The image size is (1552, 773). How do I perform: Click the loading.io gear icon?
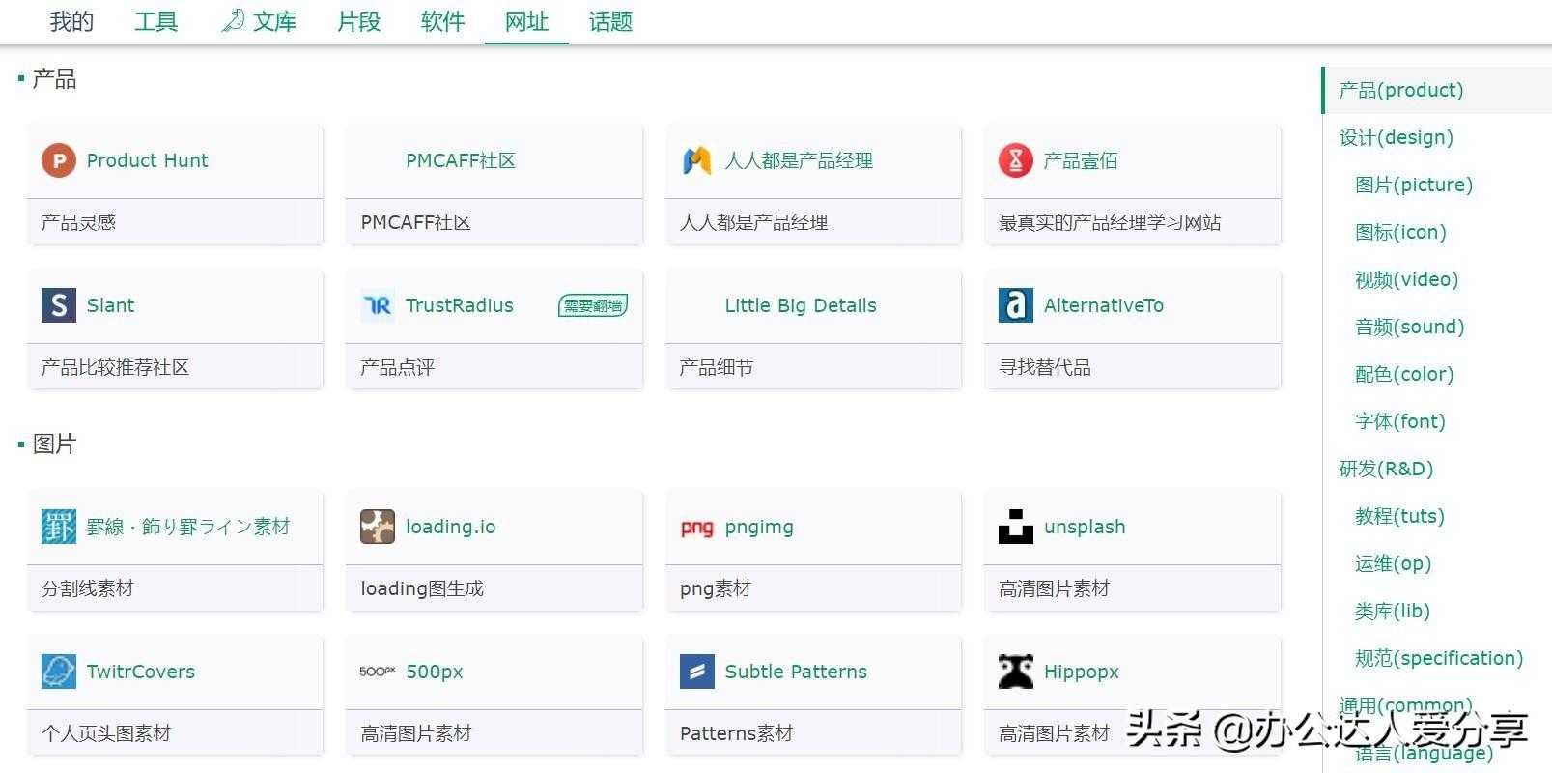(378, 527)
